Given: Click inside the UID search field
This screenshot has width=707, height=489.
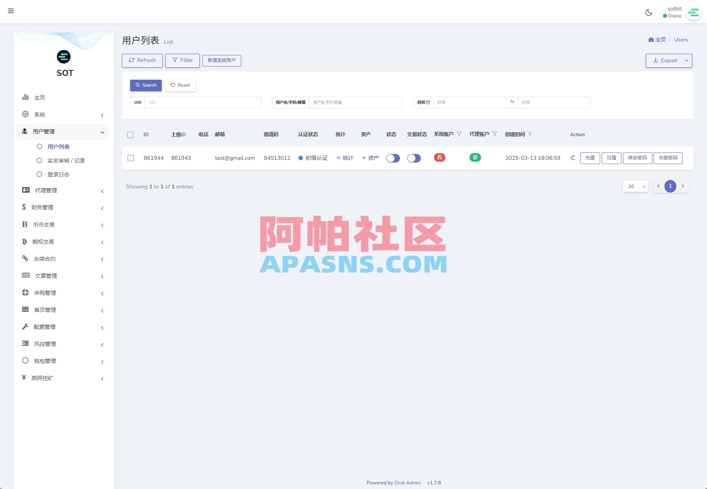Looking at the screenshot, I should 203,102.
